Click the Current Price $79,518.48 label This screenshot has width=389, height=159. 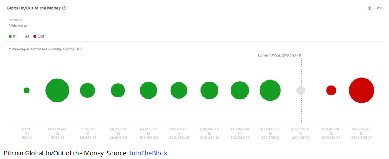(279, 55)
